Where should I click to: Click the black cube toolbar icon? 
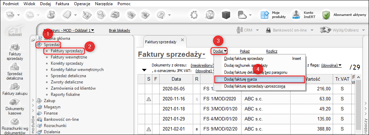tap(227, 15)
